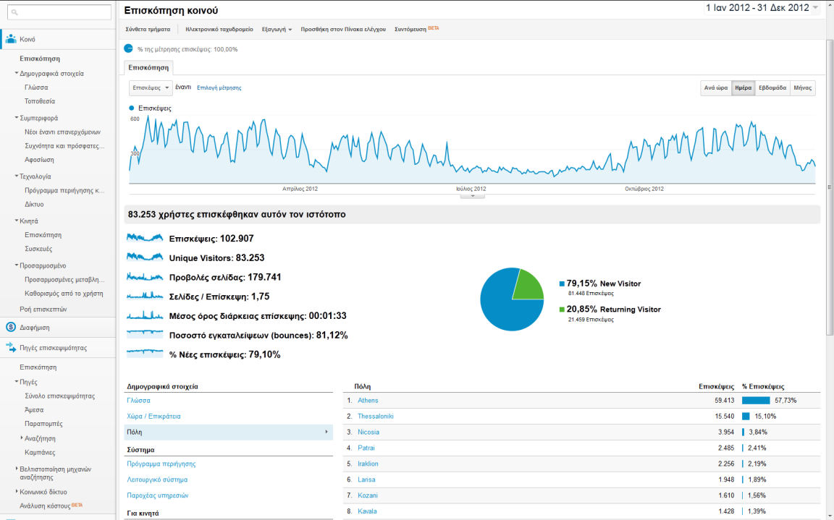Open Καμπάνιες sidebar item
834x520 pixels.
[40, 453]
